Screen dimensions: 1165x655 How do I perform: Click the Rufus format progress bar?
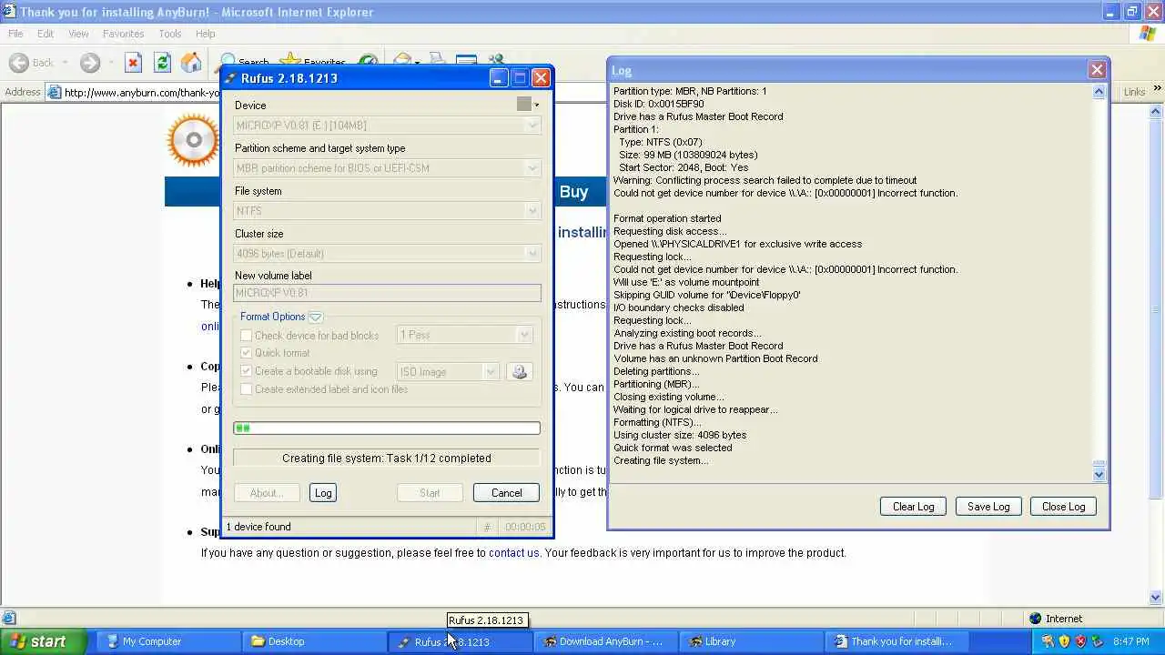(x=387, y=428)
